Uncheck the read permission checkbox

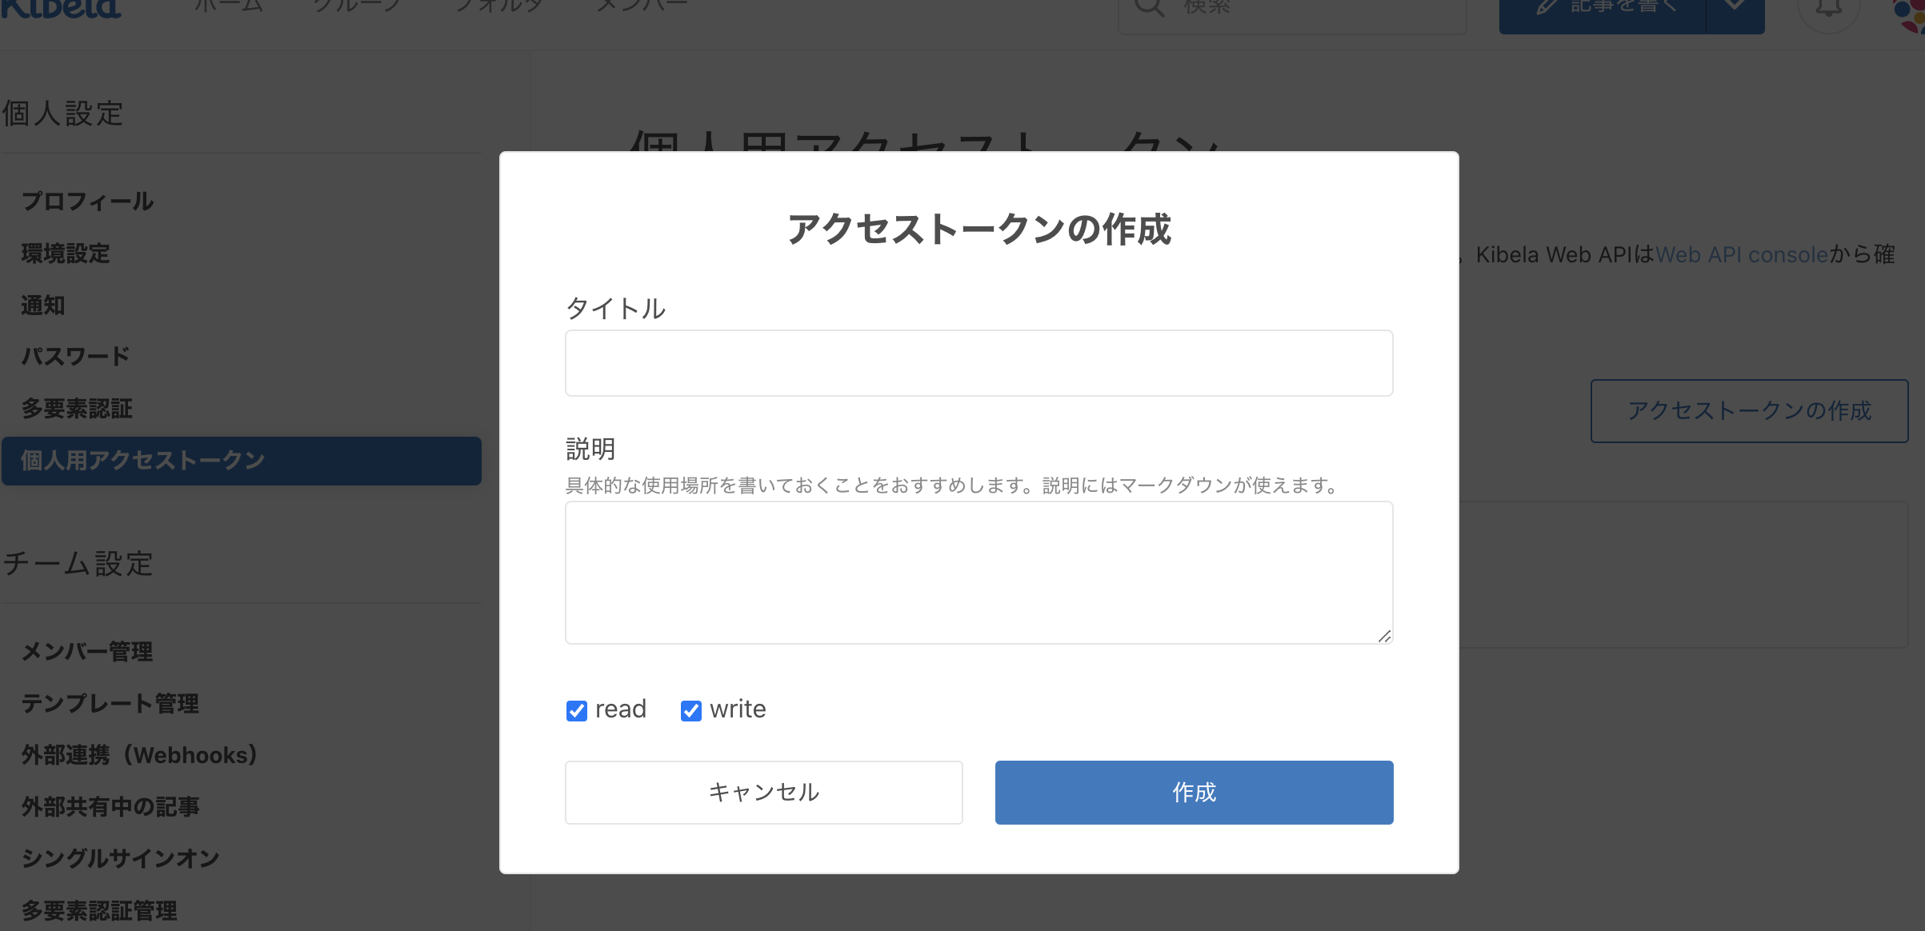(x=577, y=710)
